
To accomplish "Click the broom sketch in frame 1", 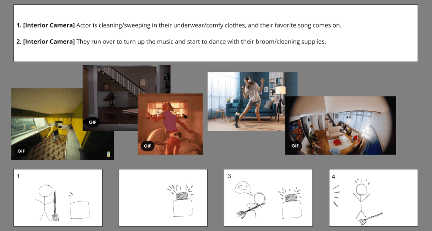I will [55, 206].
